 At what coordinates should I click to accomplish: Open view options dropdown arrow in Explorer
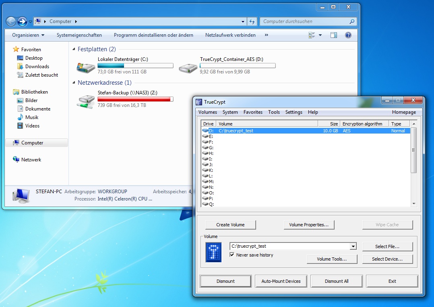coord(320,35)
